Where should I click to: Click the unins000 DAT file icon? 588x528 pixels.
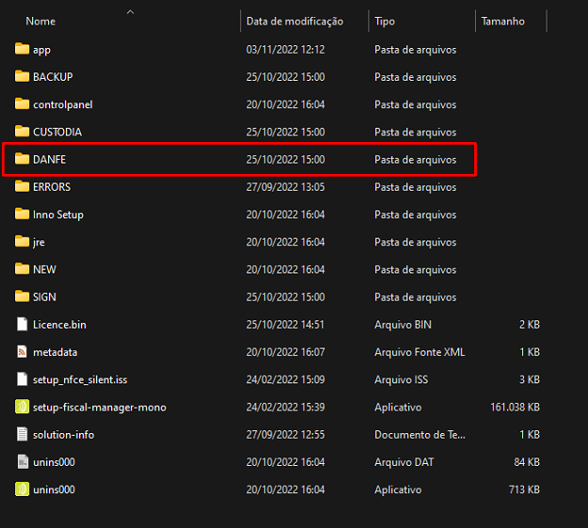pos(23,461)
